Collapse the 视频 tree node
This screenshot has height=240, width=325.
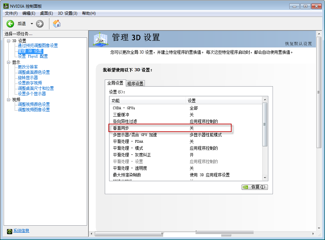click(x=8, y=100)
